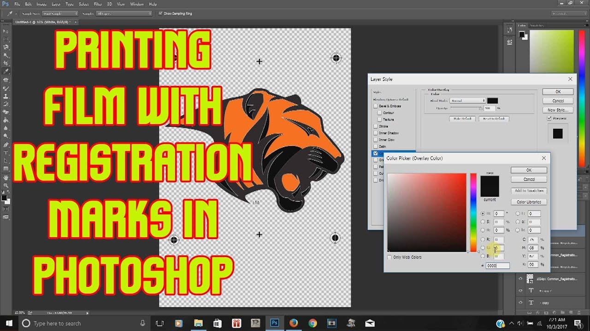Click OK in Color Picker dialog
Screen dimensions: 590x331
coord(529,170)
